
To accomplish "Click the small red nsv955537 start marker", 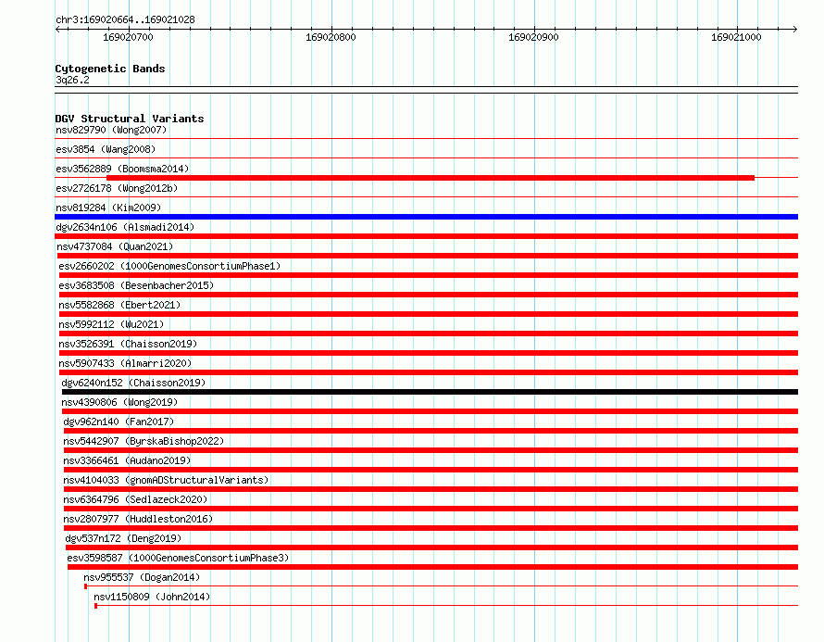I will pyautogui.click(x=86, y=586).
